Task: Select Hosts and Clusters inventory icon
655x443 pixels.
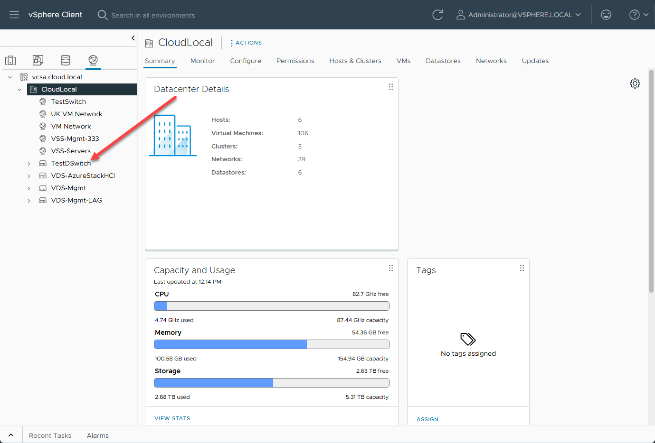Action: point(10,60)
